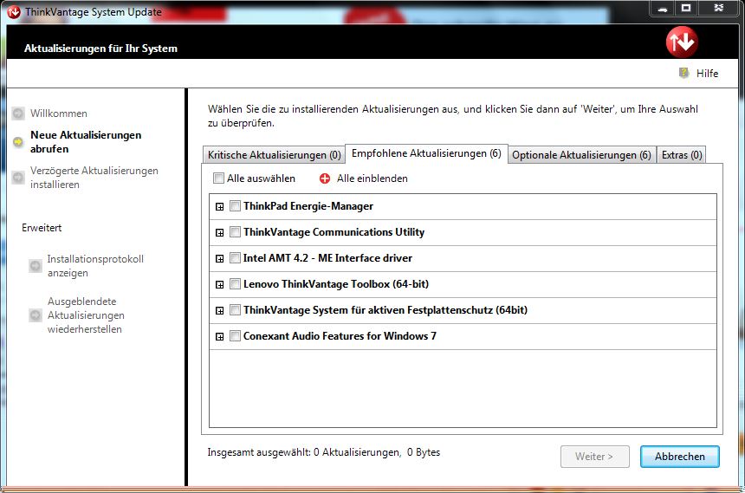The image size is (745, 493).
Task: Expand ThinkPad Energie-Manager details
Action: (219, 207)
